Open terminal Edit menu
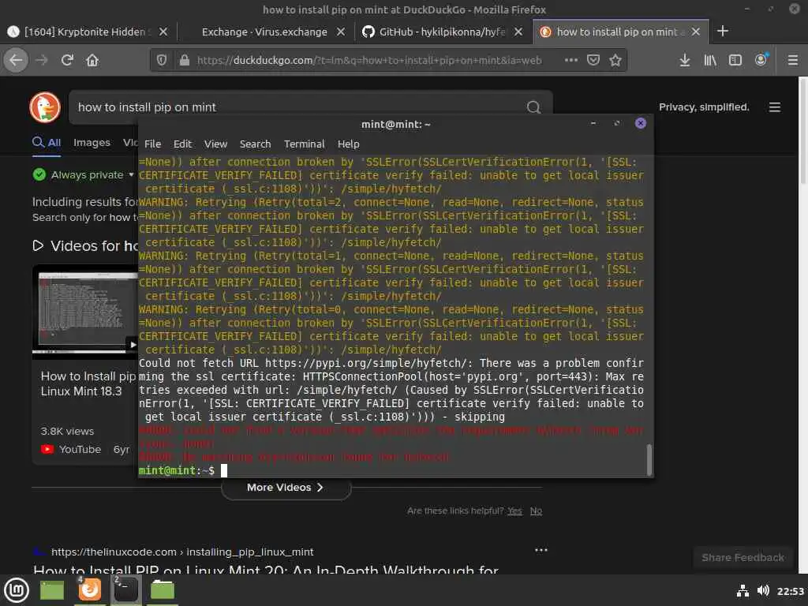 tap(182, 144)
